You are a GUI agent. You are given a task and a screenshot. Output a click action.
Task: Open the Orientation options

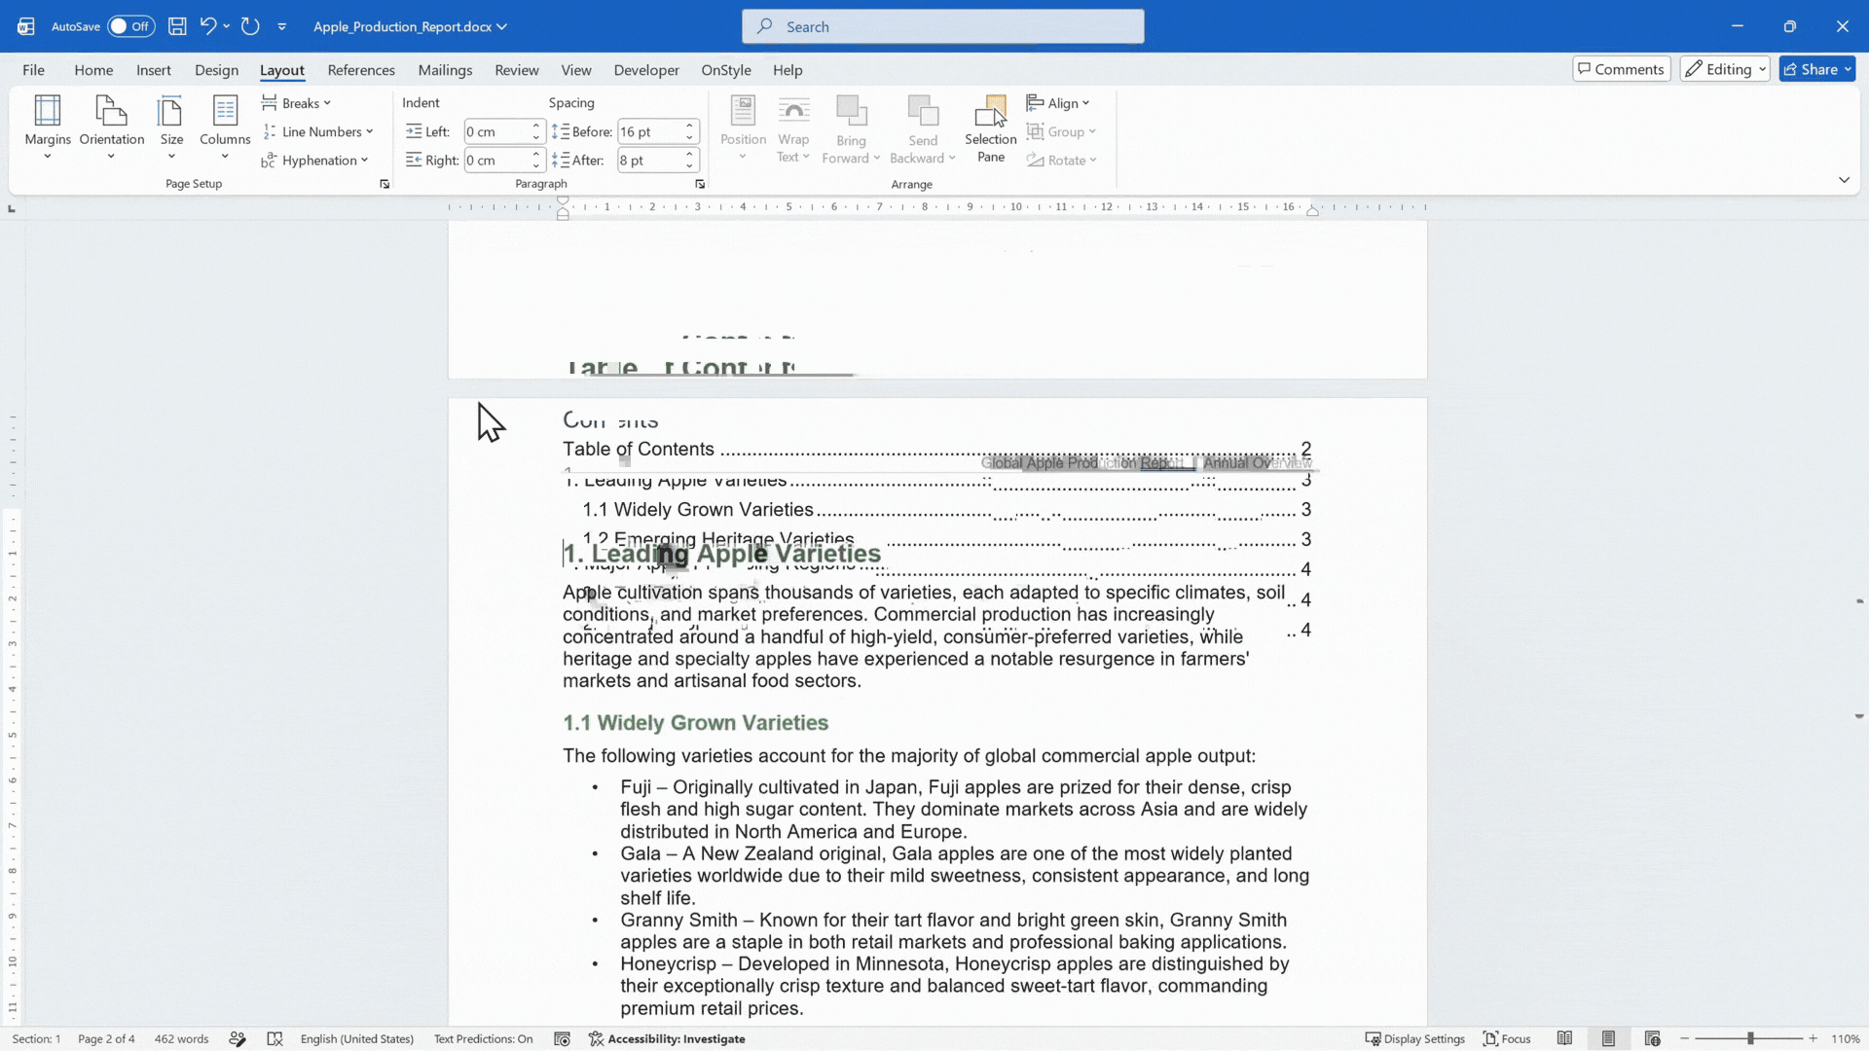point(112,127)
